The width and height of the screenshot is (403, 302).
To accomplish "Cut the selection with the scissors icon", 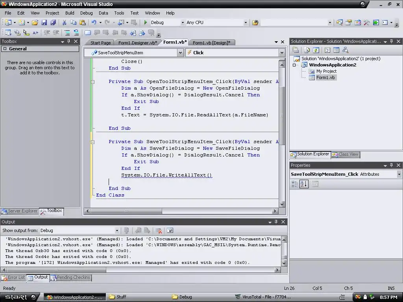I will coord(64,22).
